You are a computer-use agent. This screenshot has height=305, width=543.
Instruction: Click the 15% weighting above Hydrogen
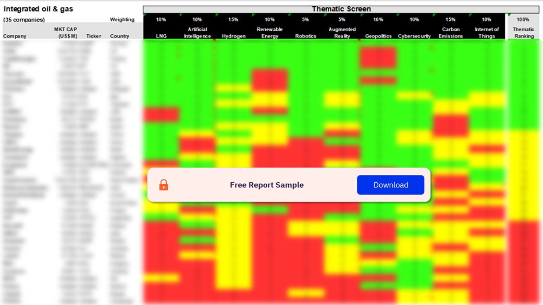point(233,20)
